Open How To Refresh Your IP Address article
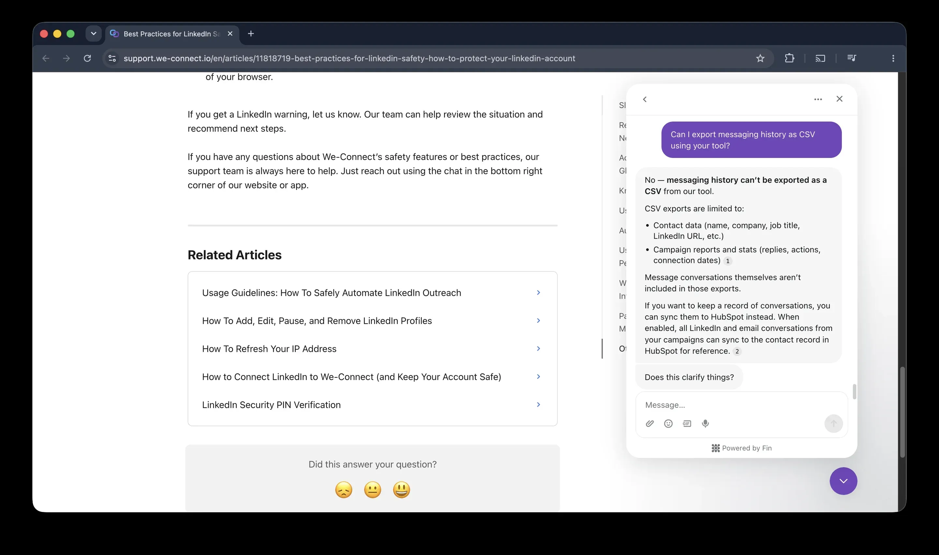The height and width of the screenshot is (555, 939). pos(372,349)
